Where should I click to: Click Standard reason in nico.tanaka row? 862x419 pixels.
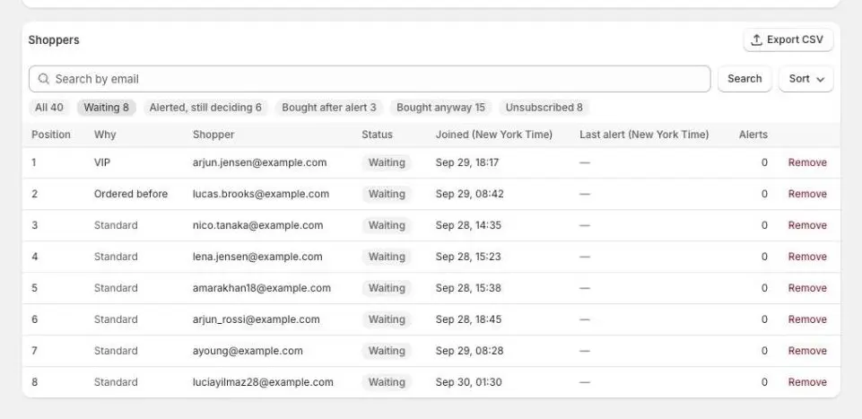tap(116, 225)
